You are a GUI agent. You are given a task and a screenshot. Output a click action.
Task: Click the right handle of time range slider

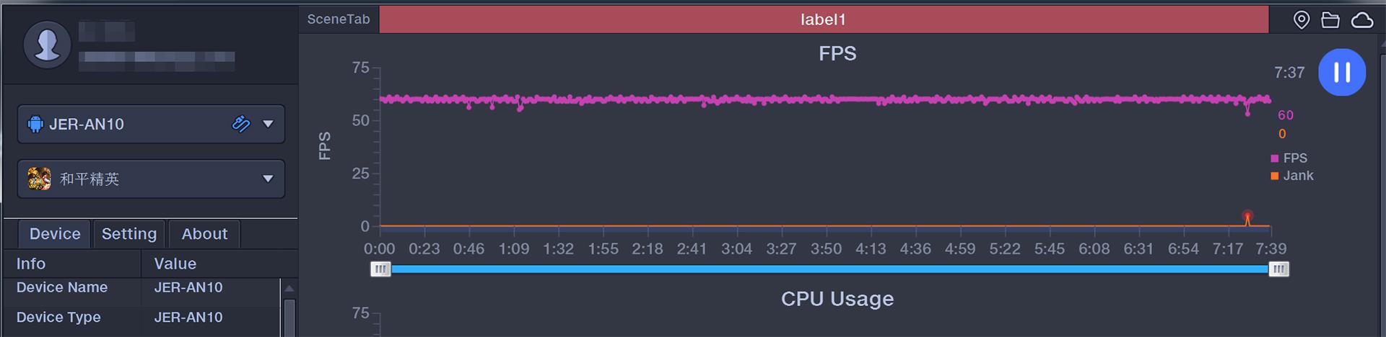coord(1278,269)
